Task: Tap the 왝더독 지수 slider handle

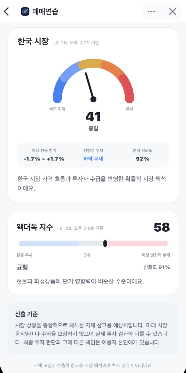Action: pos(105,243)
